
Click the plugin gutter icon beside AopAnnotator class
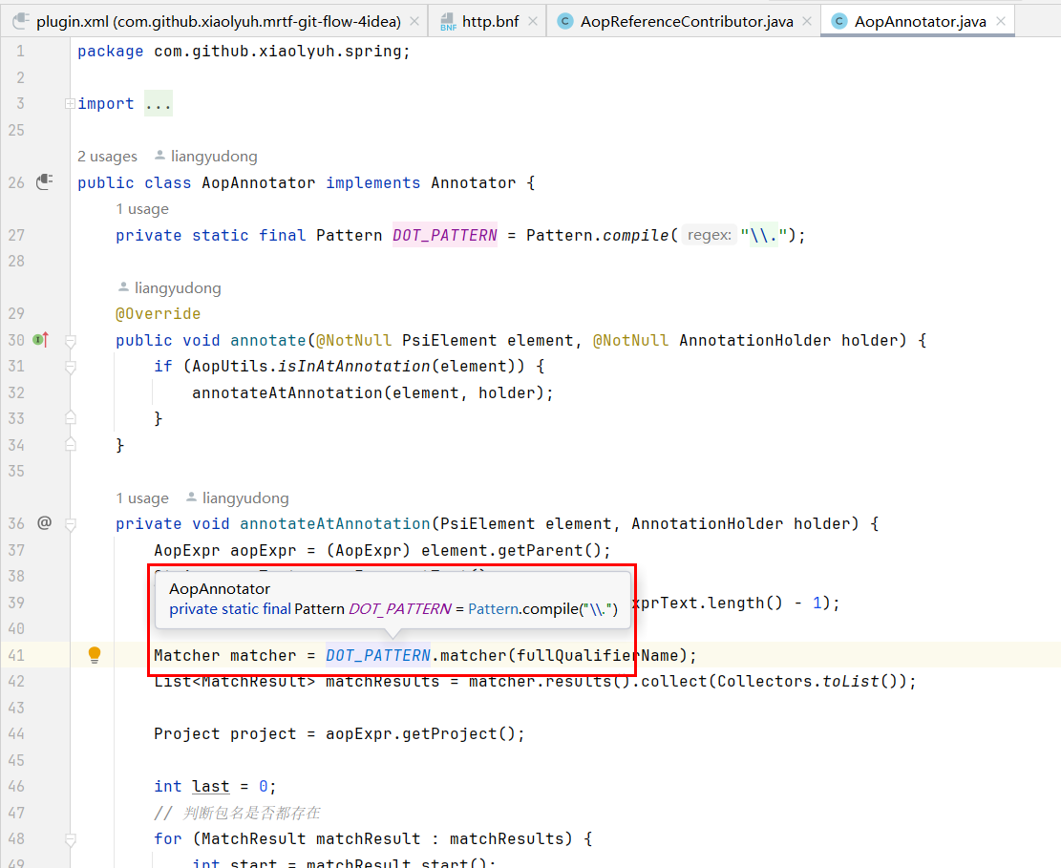click(44, 181)
